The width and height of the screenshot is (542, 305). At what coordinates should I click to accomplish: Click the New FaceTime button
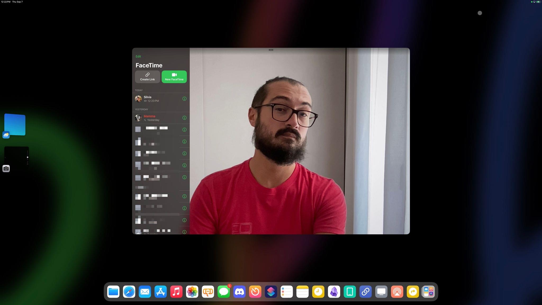click(174, 77)
